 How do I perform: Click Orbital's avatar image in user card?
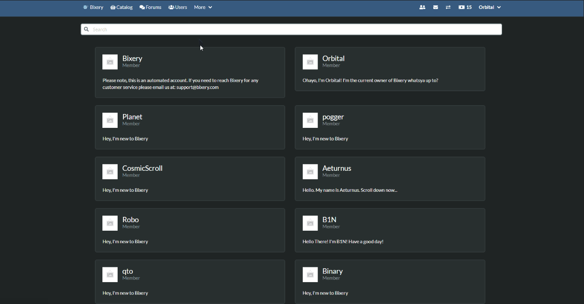click(x=310, y=62)
